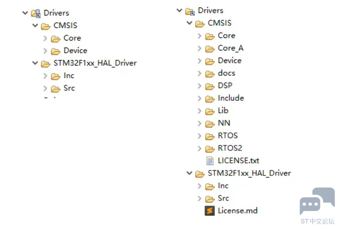Image resolution: width=339 pixels, height=229 pixels.
Task: Expand the DSP folder
Action: coord(199,86)
